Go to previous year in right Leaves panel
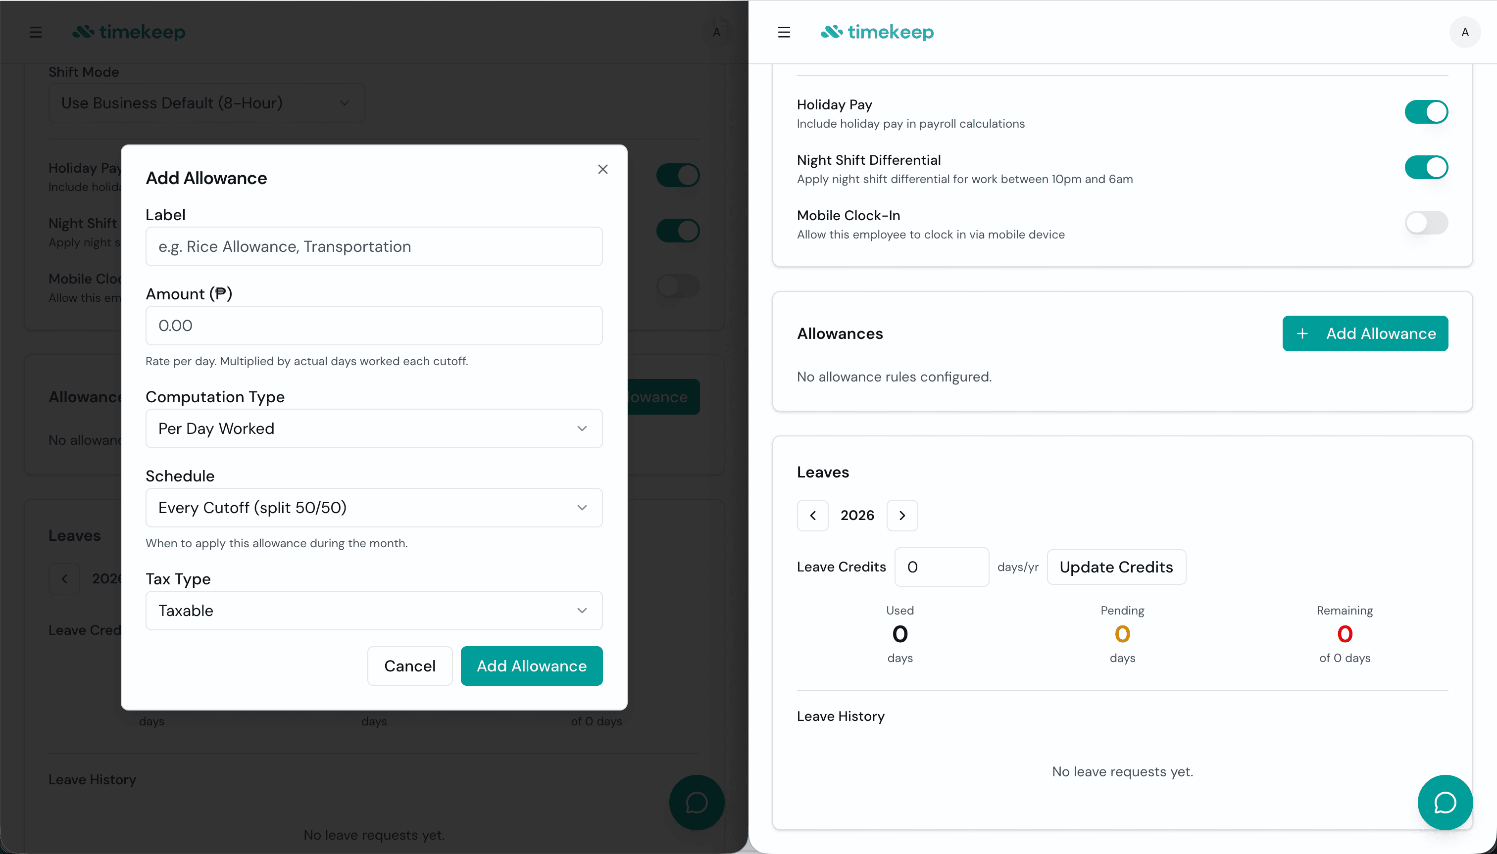1497x854 pixels. click(x=813, y=516)
